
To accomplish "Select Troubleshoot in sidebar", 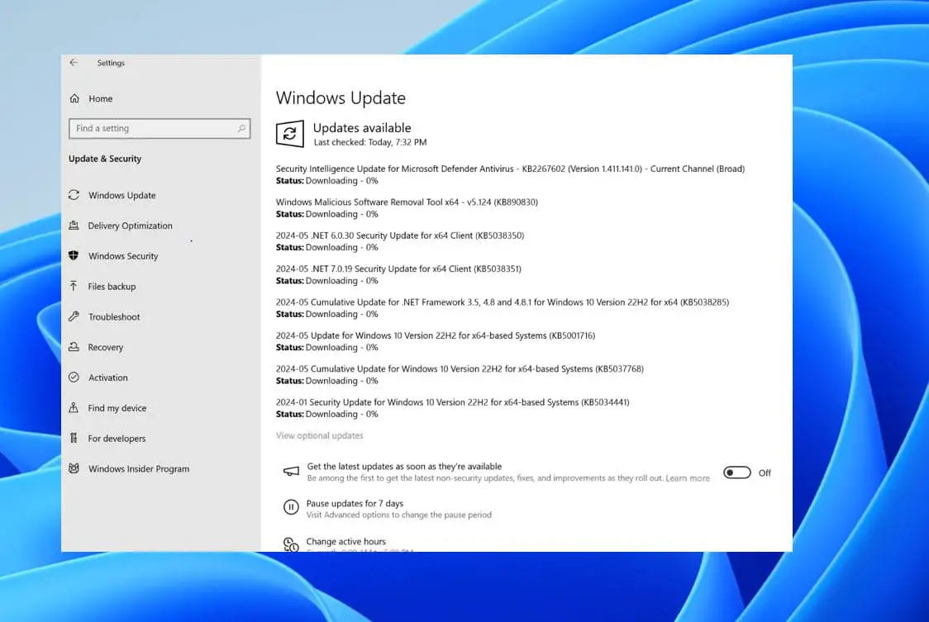I will tap(114, 316).
